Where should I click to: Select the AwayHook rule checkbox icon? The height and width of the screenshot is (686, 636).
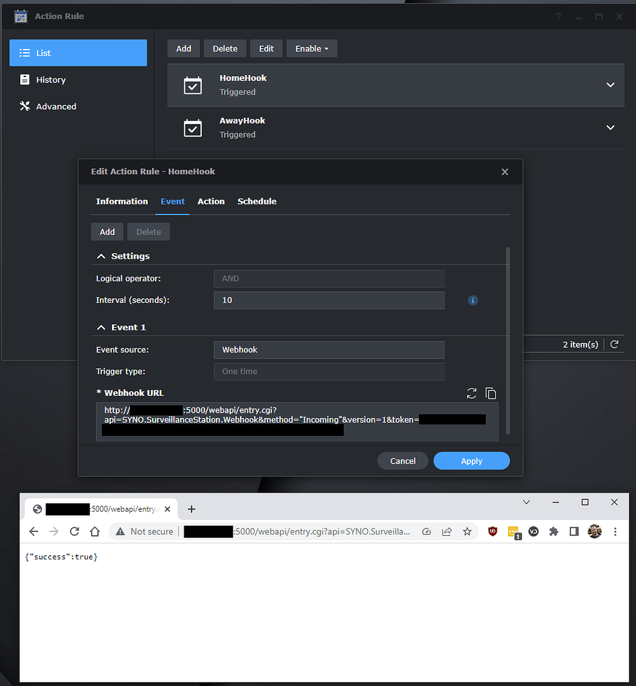[x=192, y=128]
